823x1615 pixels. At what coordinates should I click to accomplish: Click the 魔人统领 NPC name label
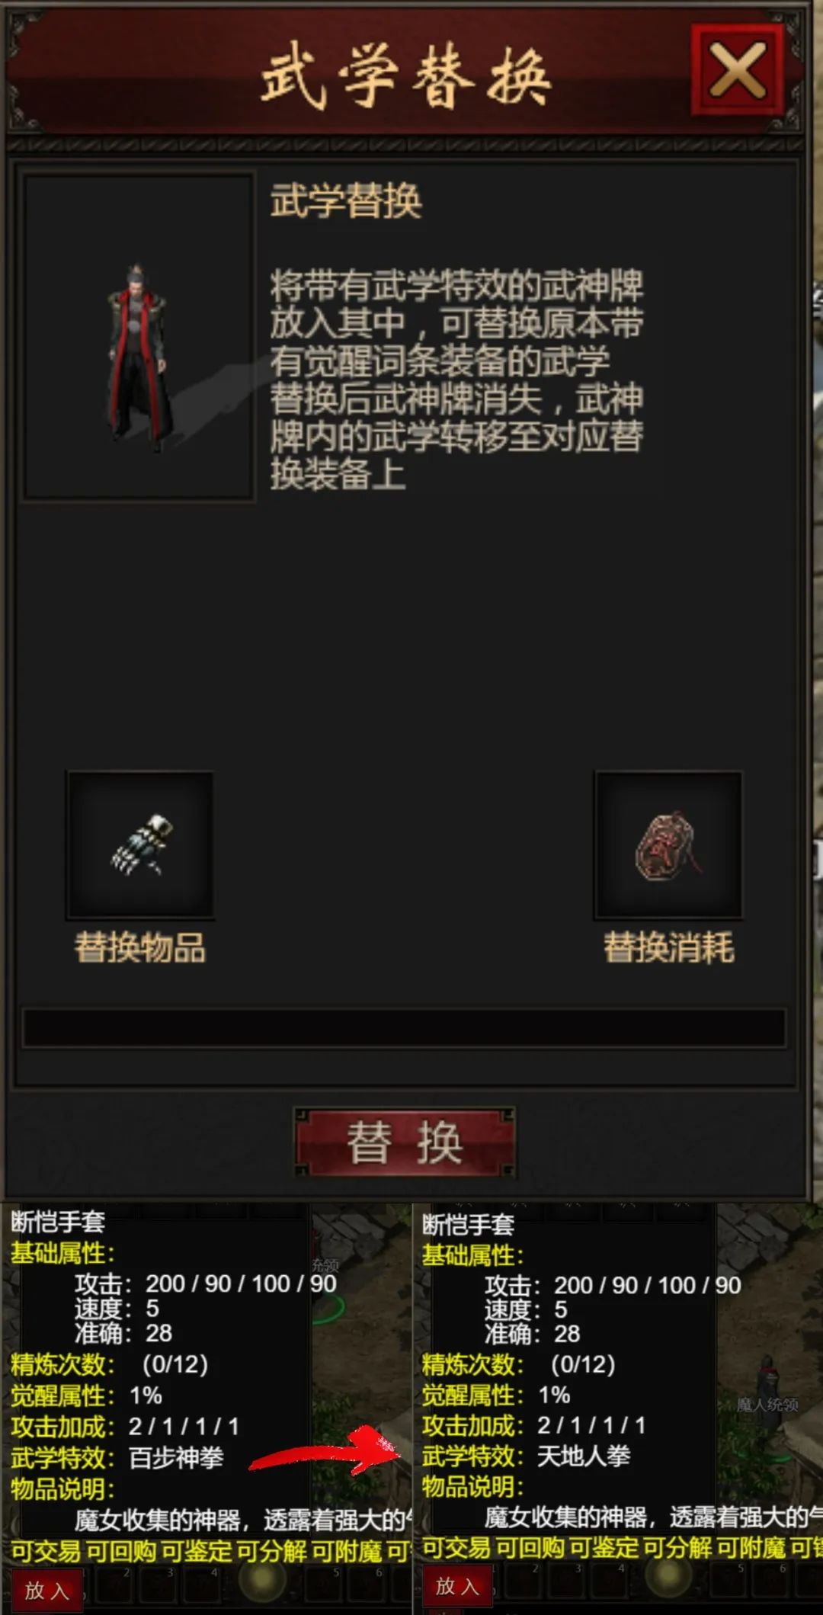point(767,1405)
